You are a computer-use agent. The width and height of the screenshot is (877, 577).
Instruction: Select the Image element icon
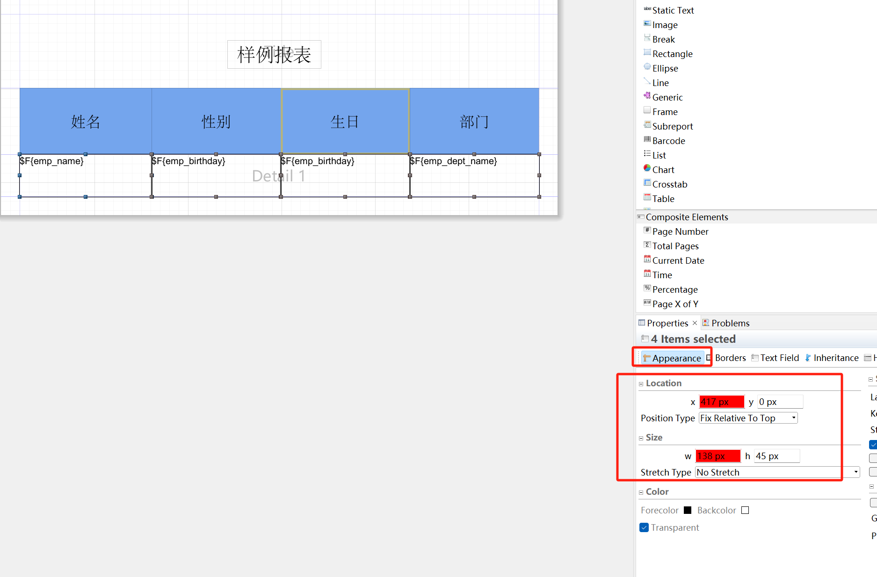(x=647, y=23)
